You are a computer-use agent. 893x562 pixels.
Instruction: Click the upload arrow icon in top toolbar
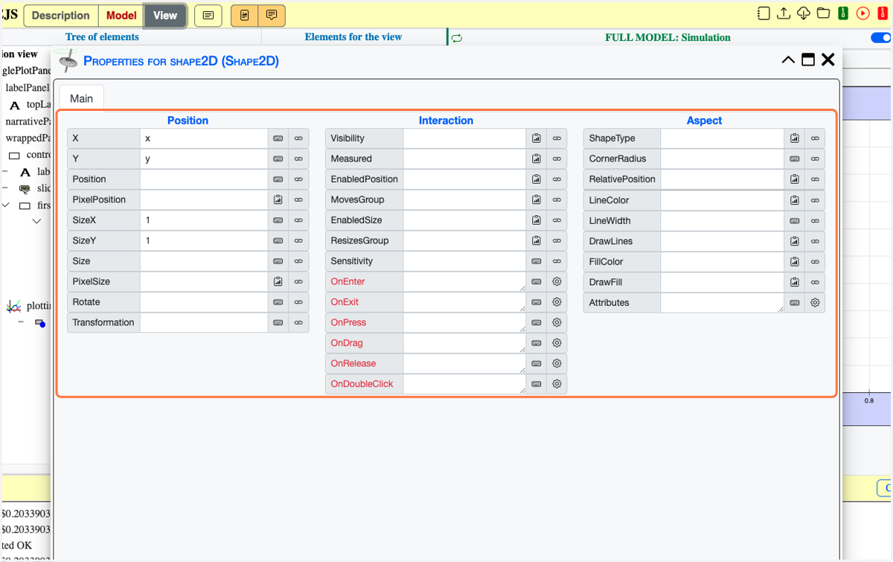click(x=784, y=13)
